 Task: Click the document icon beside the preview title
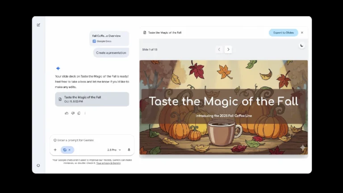(145, 33)
